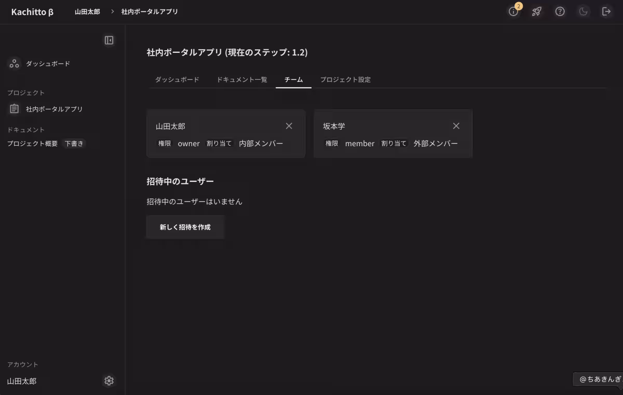This screenshot has height=395, width=623.
Task: Open the 社内ポータルアプリ project clipboard icon
Action: click(13, 109)
